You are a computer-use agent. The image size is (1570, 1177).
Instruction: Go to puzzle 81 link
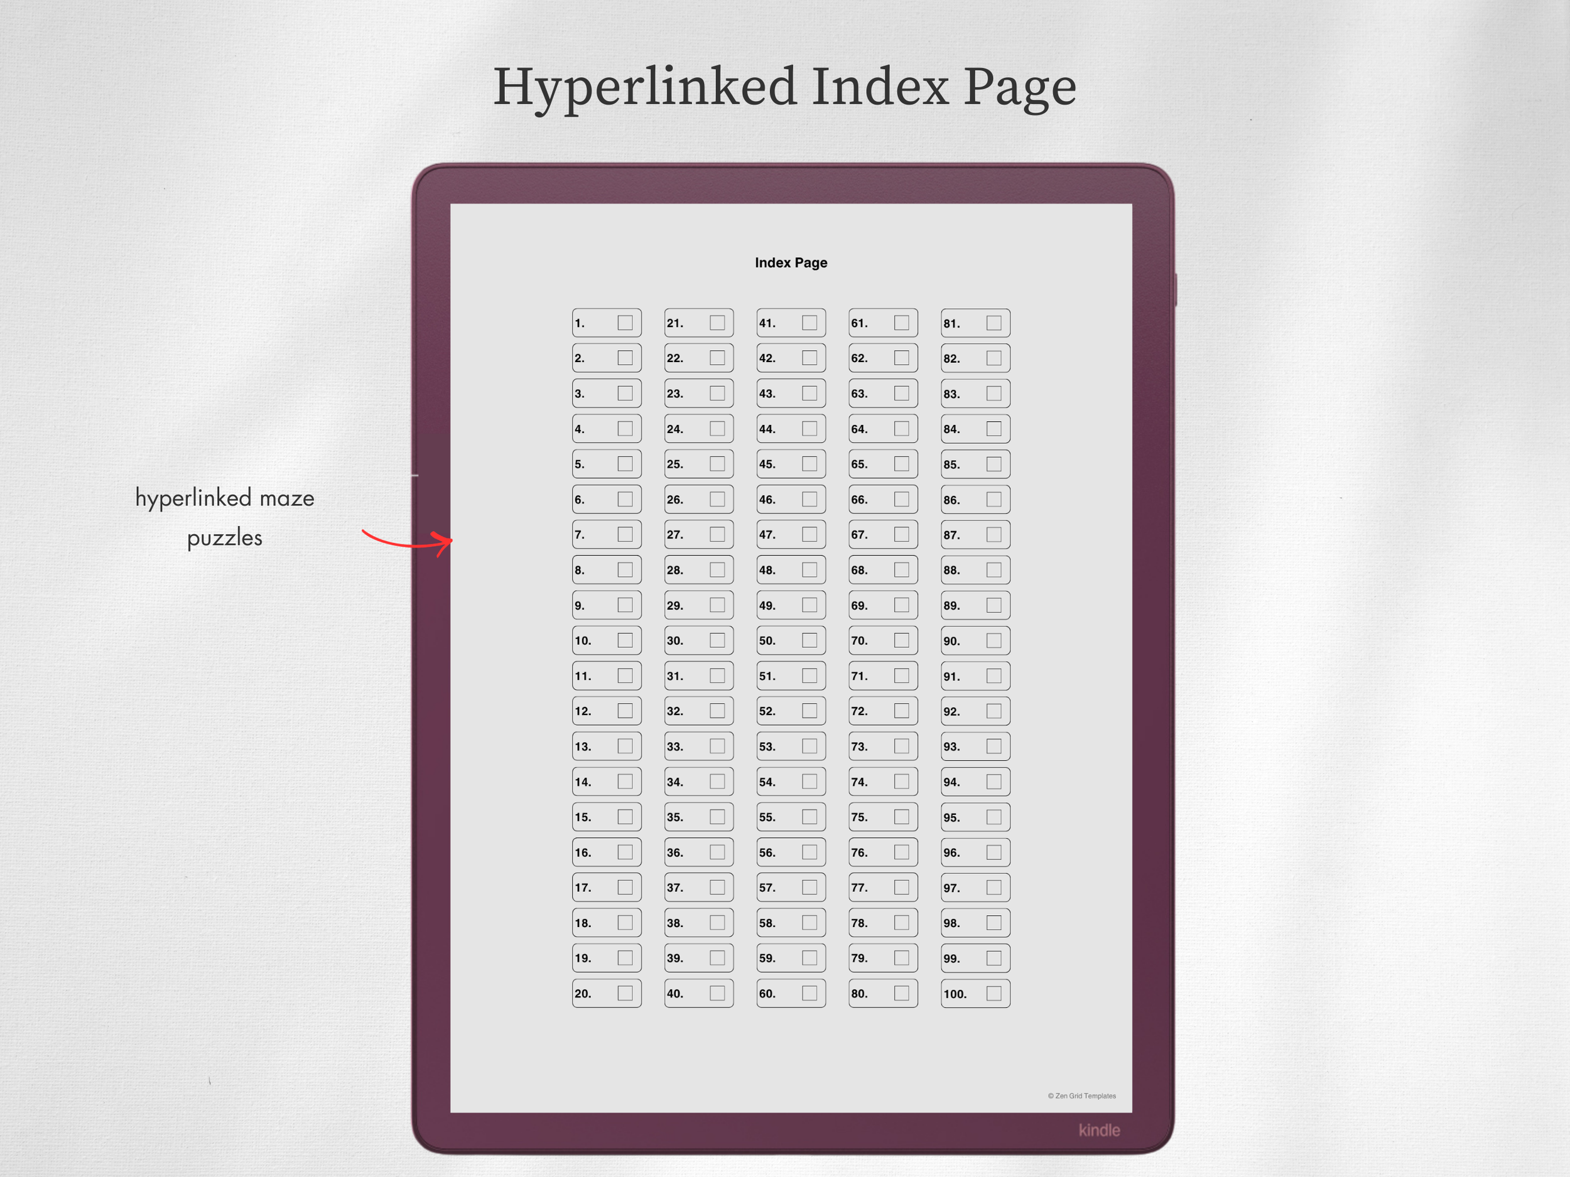pyautogui.click(x=976, y=323)
